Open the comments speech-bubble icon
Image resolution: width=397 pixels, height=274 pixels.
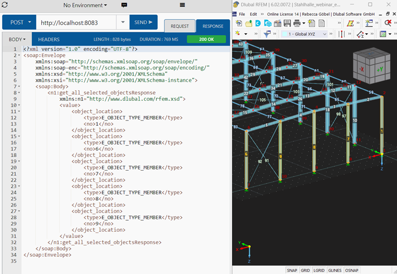pos(124,5)
